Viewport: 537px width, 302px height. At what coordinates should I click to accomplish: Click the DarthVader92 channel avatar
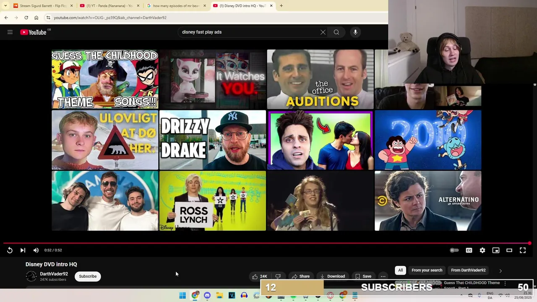coord(31,276)
